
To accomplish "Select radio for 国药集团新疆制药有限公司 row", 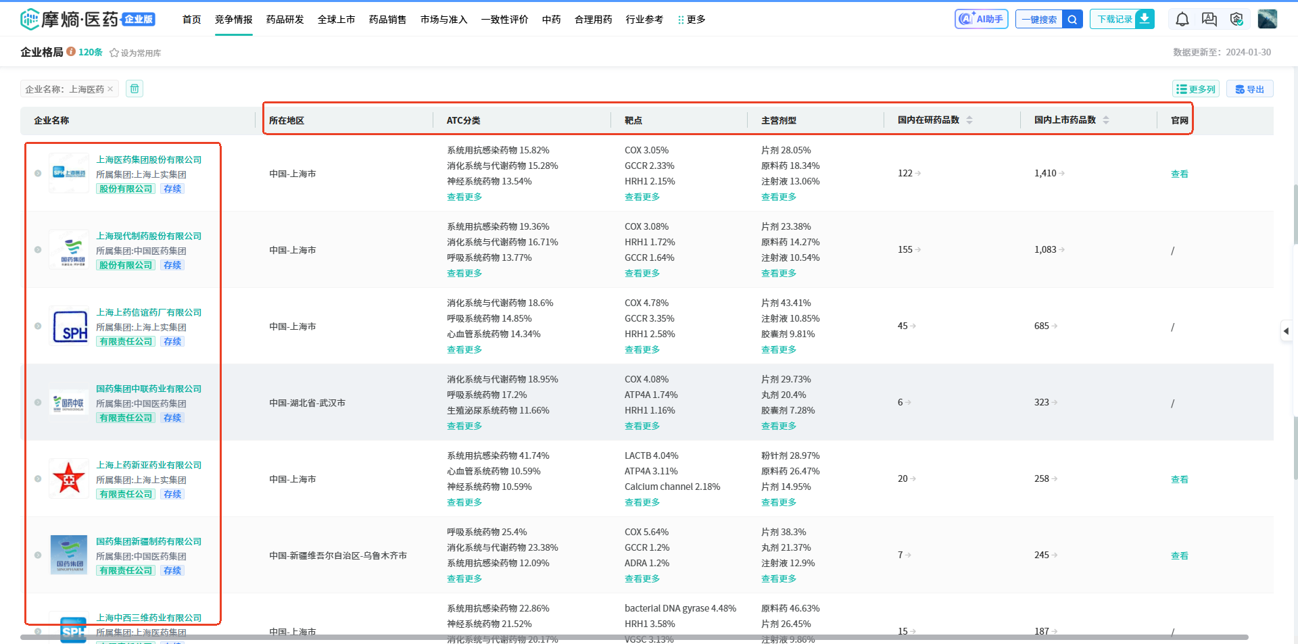I will 38,555.
